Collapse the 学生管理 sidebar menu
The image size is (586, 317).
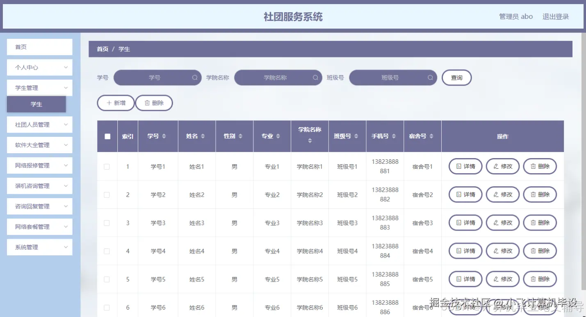click(40, 88)
